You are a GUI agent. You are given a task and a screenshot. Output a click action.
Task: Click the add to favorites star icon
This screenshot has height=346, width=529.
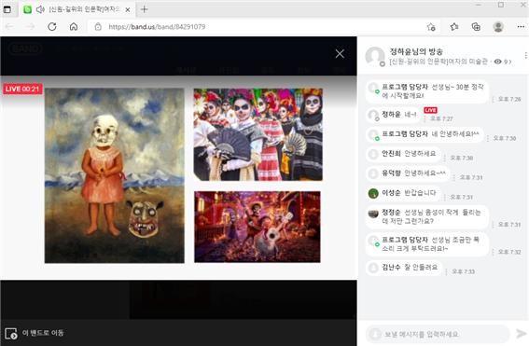tap(431, 27)
